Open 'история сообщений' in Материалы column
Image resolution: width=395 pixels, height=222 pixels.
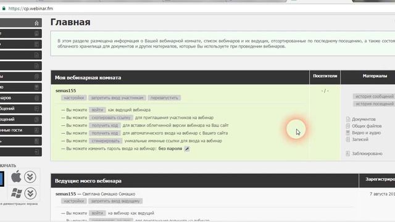(374, 96)
